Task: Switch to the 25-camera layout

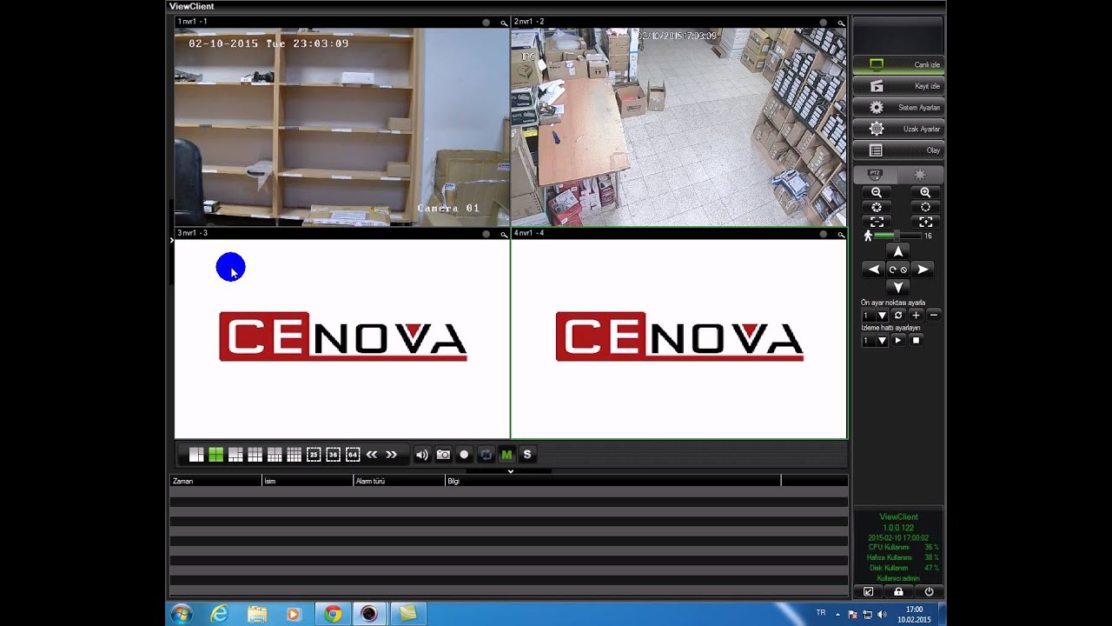Action: (314, 455)
